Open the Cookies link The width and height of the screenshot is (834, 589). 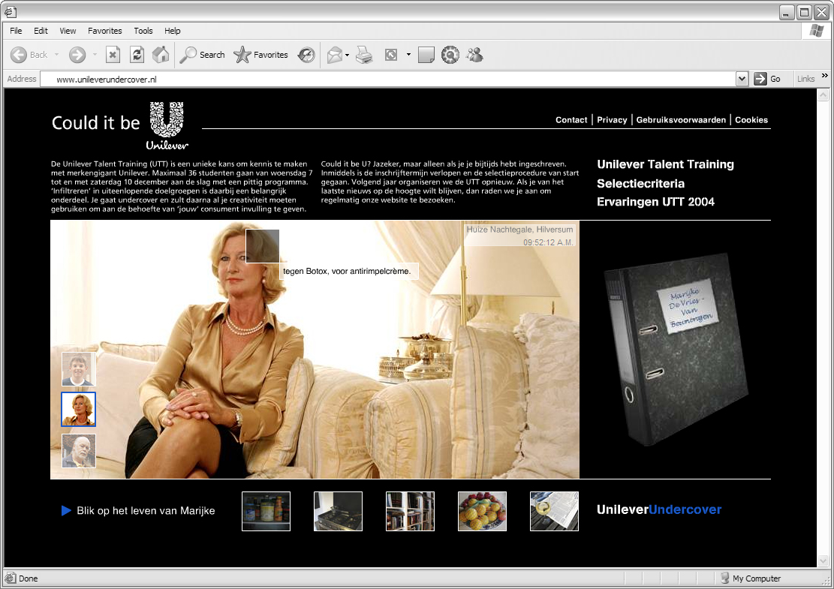pos(751,120)
